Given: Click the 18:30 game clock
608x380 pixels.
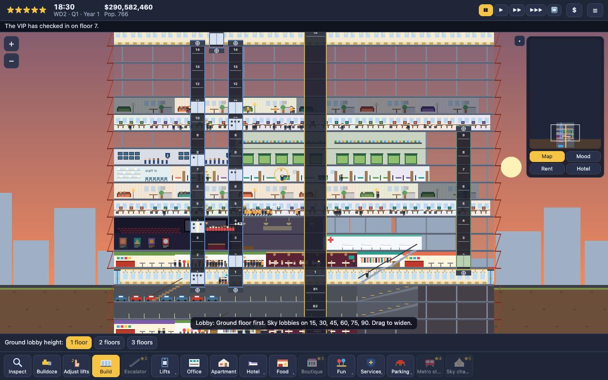Looking at the screenshot, I should coord(64,7).
